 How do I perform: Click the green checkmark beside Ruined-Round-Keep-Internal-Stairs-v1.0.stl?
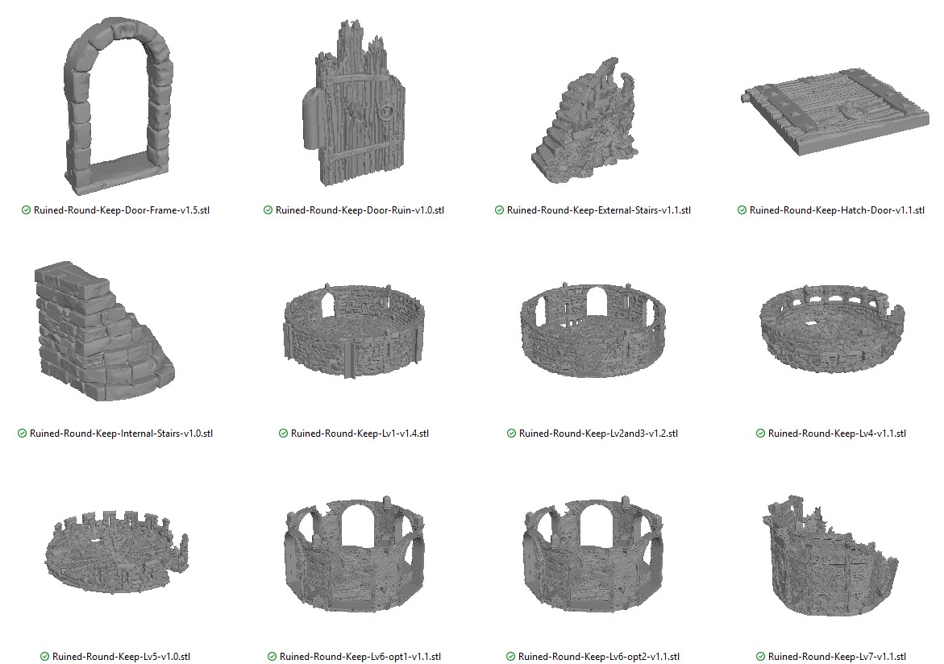(x=22, y=433)
